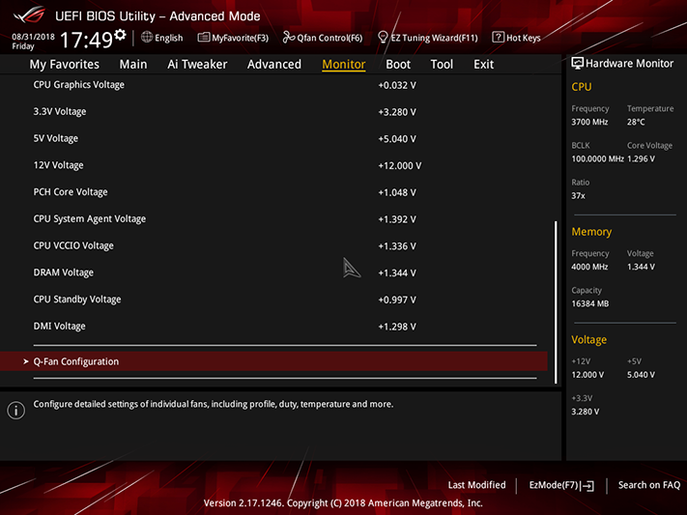The width and height of the screenshot is (687, 515).
Task: Click the +1.392 V value
Action: [397, 218]
